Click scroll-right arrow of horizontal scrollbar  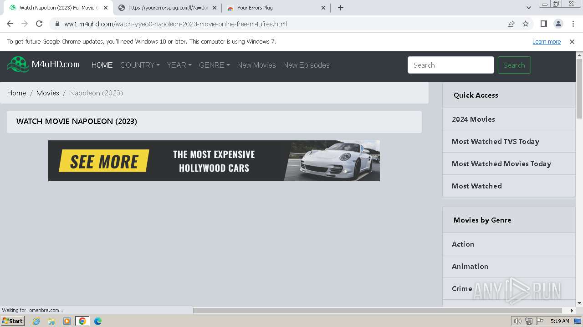(572, 311)
